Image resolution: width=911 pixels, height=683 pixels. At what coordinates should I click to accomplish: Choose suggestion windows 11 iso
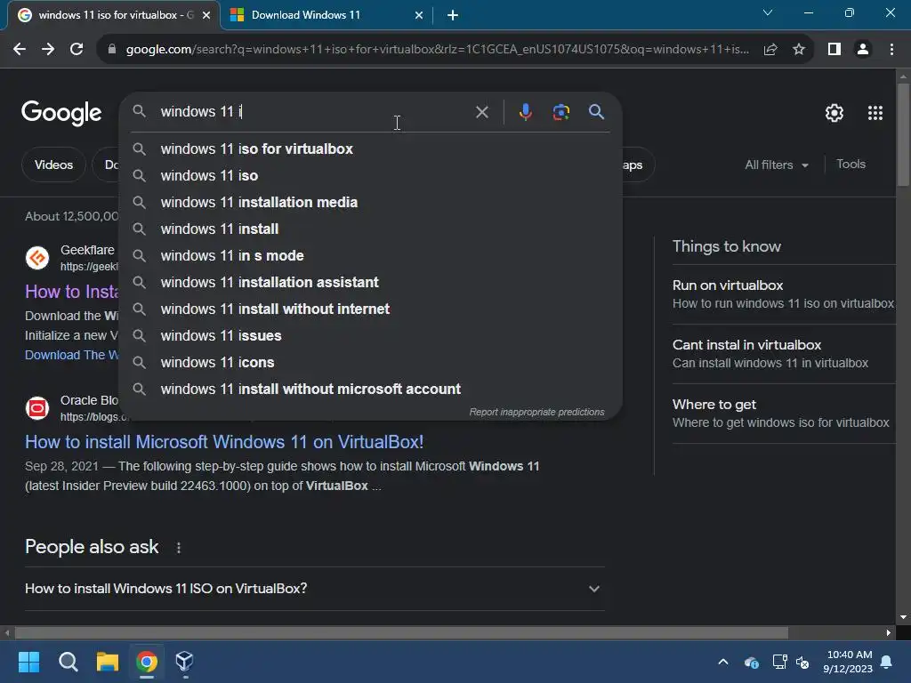coord(371,176)
